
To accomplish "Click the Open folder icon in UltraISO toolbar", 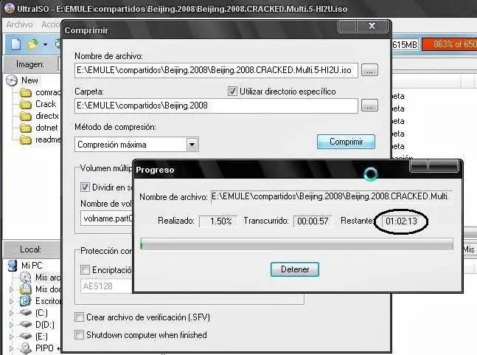I will click(x=32, y=44).
